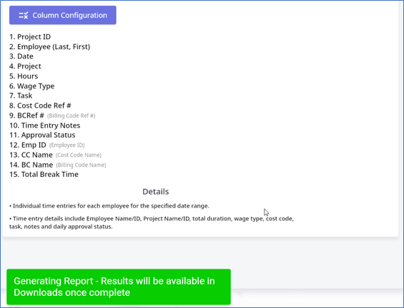Select the Project ID column entry

(x=30, y=37)
